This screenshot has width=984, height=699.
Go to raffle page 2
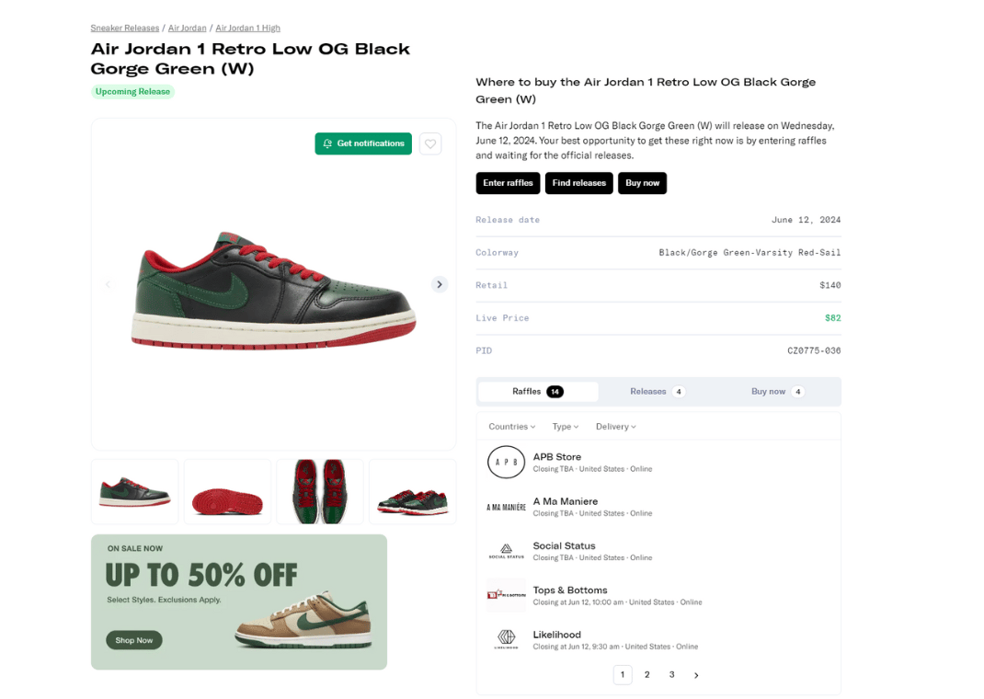(x=647, y=675)
